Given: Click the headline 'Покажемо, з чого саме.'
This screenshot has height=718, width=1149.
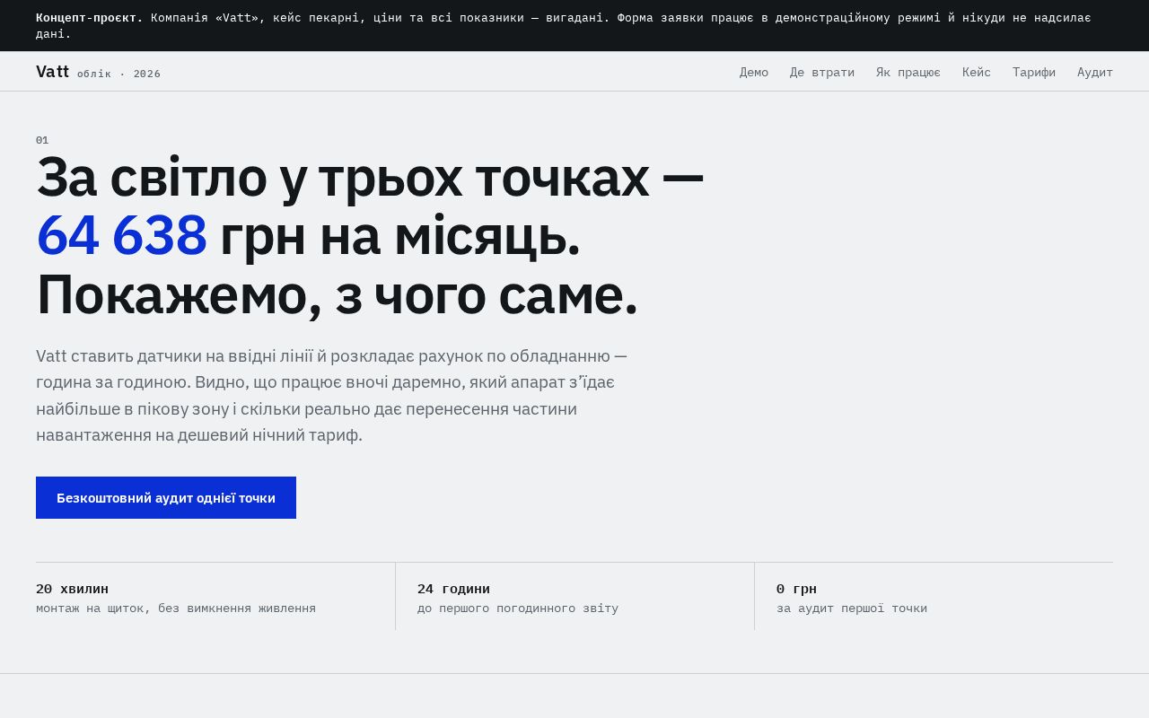Looking at the screenshot, I should [x=337, y=294].
